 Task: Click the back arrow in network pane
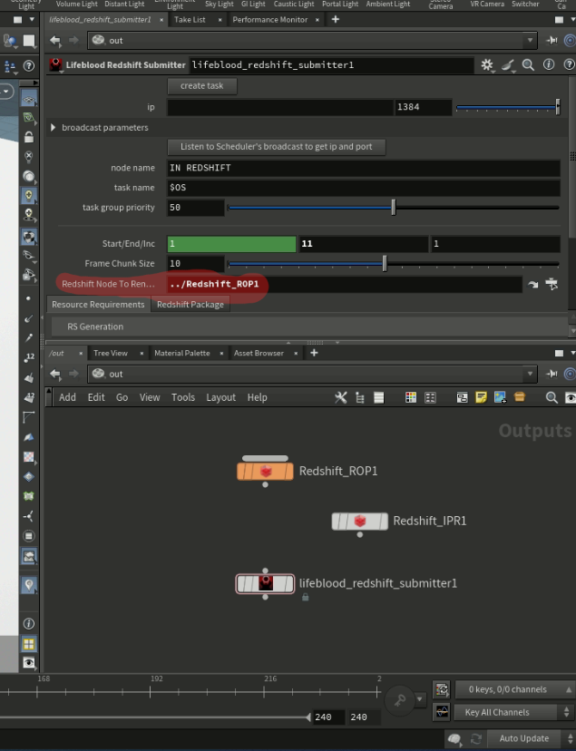[55, 374]
